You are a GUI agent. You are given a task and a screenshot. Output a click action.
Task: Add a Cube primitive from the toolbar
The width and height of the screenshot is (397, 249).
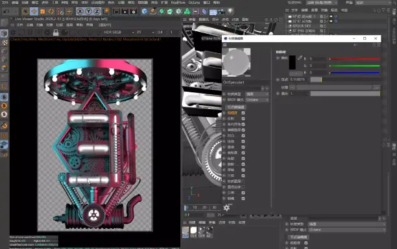click(144, 12)
